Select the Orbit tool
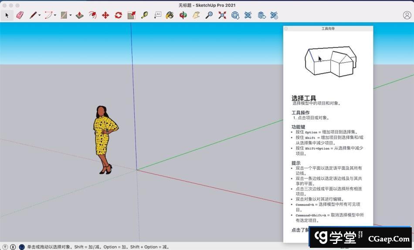The width and height of the screenshot is (414, 250). (x=183, y=15)
